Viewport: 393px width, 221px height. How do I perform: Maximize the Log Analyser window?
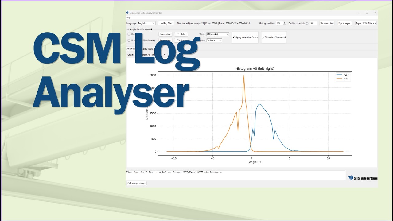(x=367, y=13)
